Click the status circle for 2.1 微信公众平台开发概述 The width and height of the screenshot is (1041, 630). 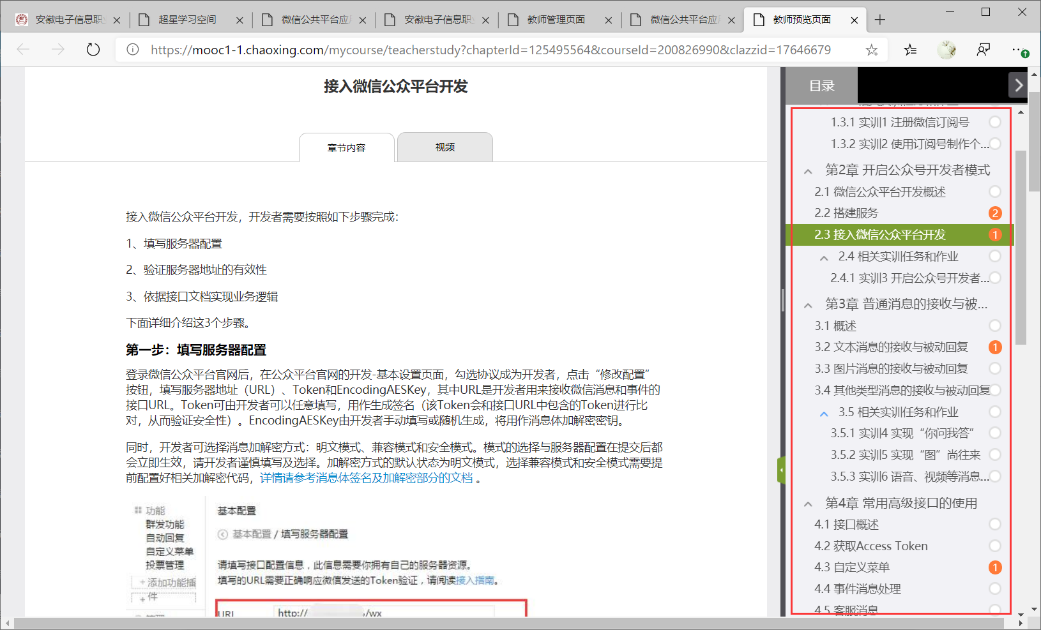994,191
